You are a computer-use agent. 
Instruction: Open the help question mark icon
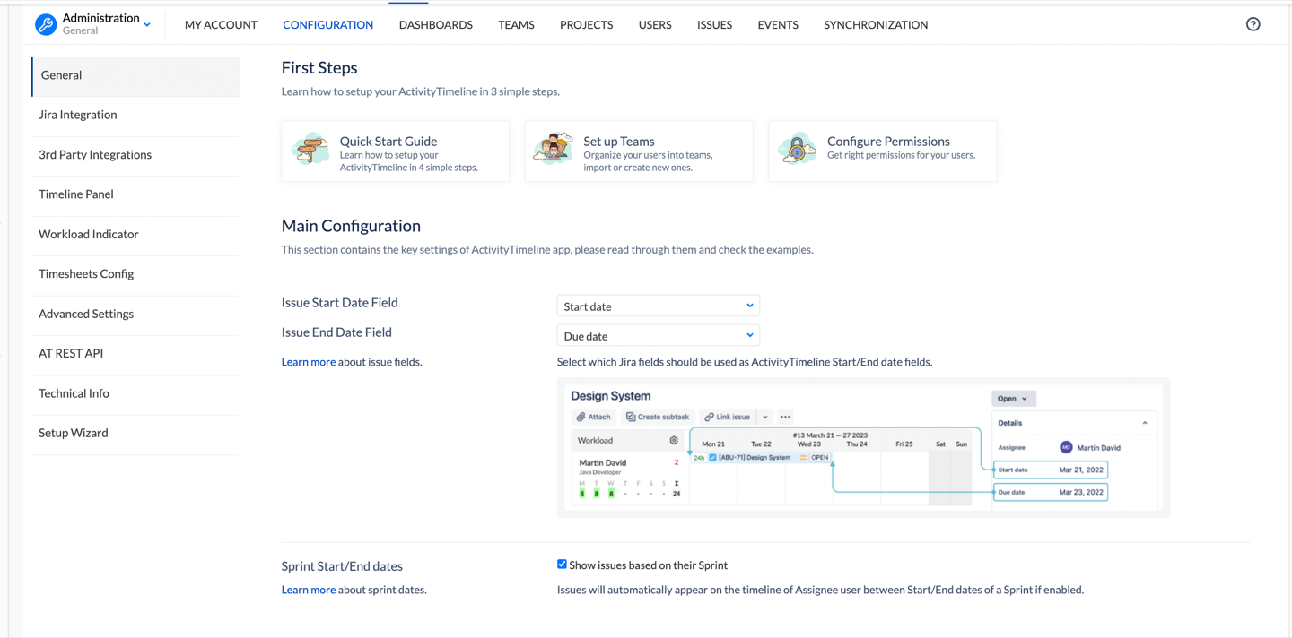tap(1253, 24)
